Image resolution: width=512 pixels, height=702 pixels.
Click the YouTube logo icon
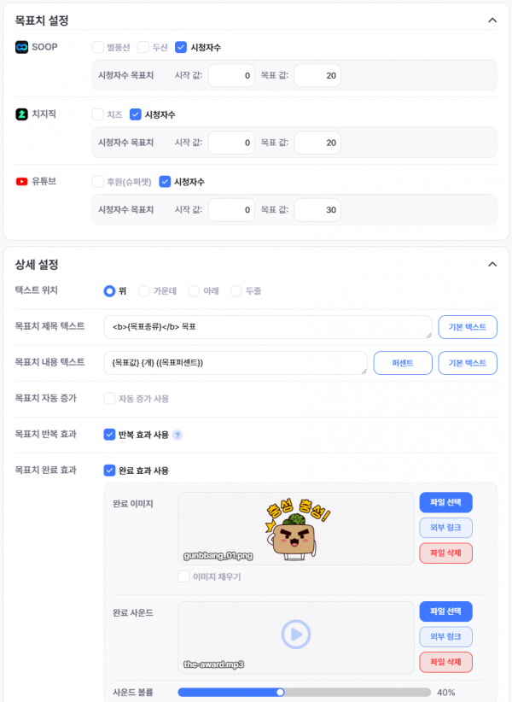(21, 181)
